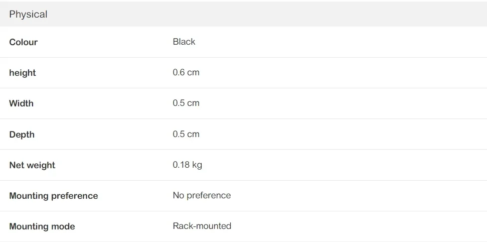
Task: Select the Rack-mounted value
Action: coord(202,226)
